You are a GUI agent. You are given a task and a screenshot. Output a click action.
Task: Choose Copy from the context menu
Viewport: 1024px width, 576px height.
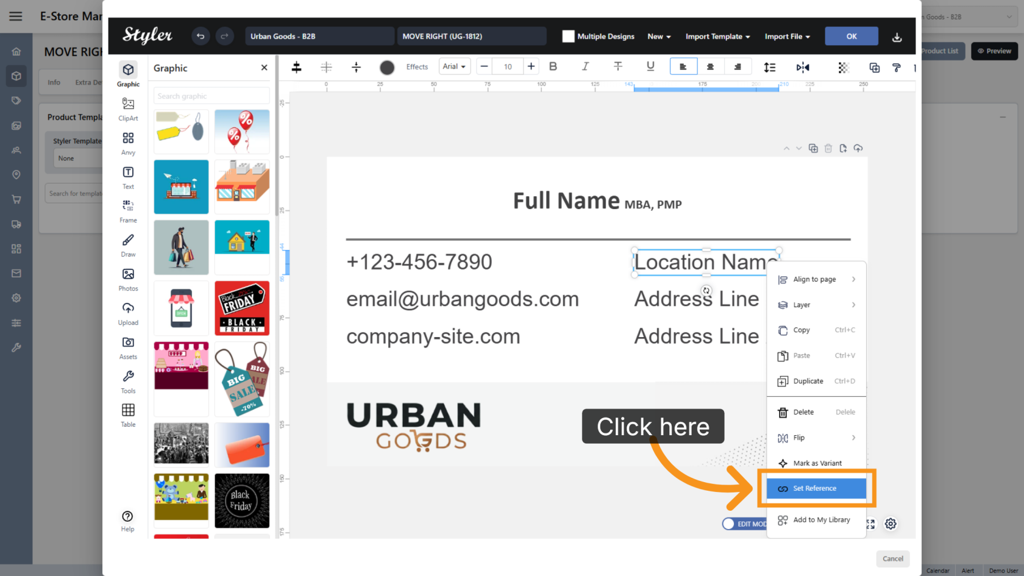pyautogui.click(x=816, y=330)
